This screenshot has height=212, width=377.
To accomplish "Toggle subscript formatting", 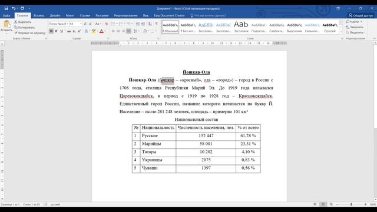I will pyautogui.click(x=74, y=31).
